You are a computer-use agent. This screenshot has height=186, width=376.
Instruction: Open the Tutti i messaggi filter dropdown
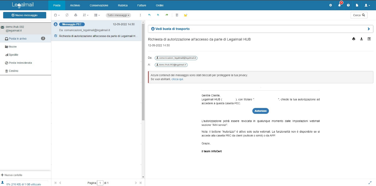(x=118, y=15)
